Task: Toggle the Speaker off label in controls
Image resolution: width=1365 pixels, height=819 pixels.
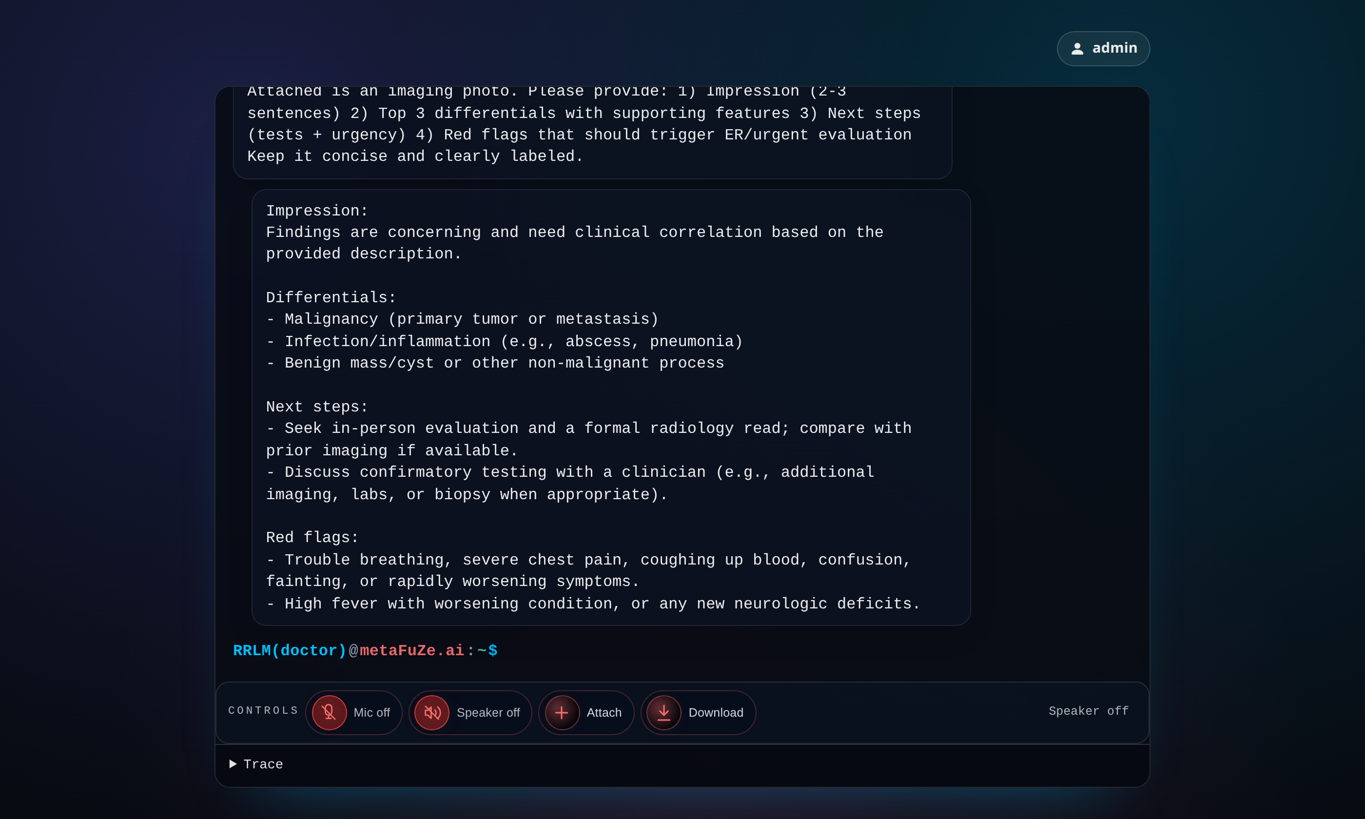Action: [x=487, y=713]
